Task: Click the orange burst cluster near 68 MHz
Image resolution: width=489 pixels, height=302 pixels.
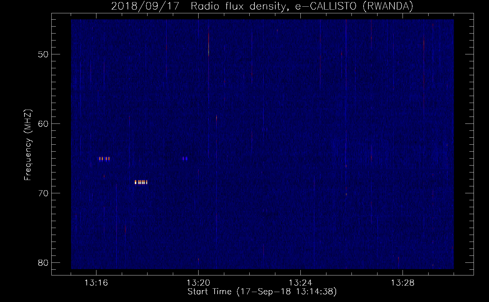Action: (141, 182)
